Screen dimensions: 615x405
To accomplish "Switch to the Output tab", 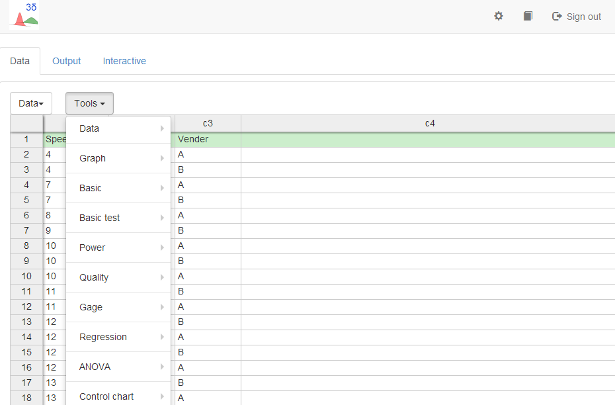I will point(67,61).
